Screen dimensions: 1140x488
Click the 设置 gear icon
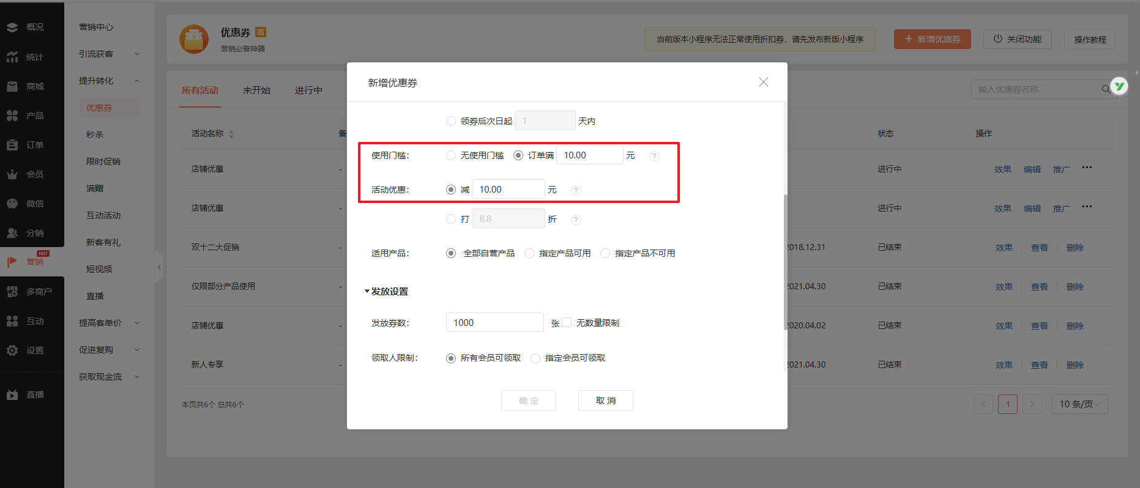point(12,350)
